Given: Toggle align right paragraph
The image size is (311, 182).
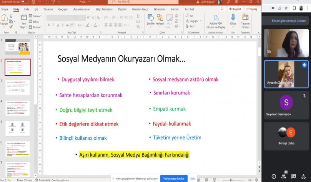Looking at the screenshot, I should (x=115, y=25).
